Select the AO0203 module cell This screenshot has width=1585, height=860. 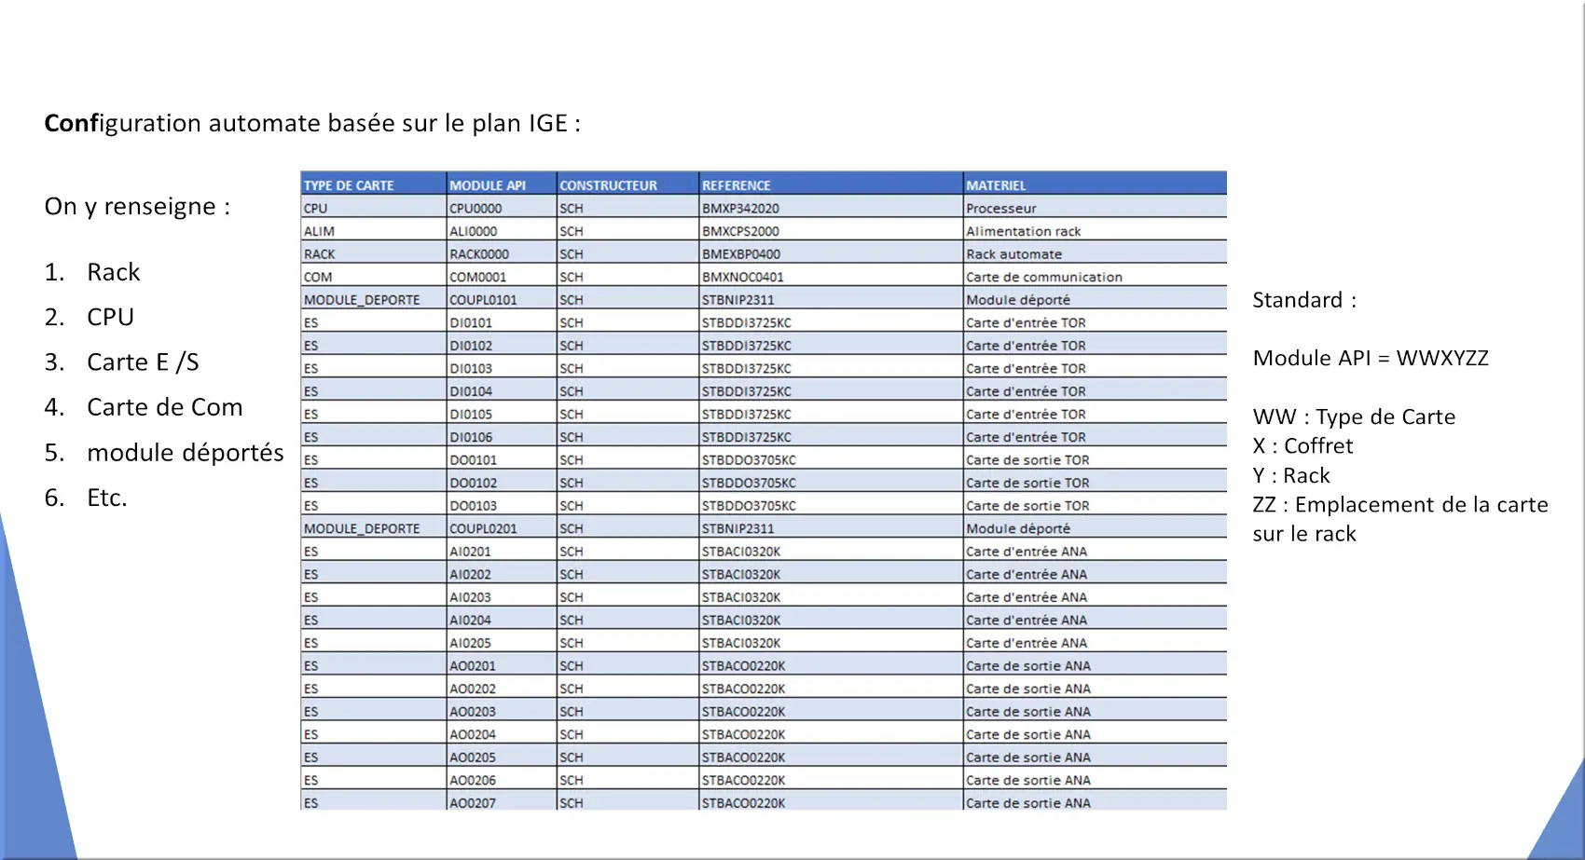[502, 711]
